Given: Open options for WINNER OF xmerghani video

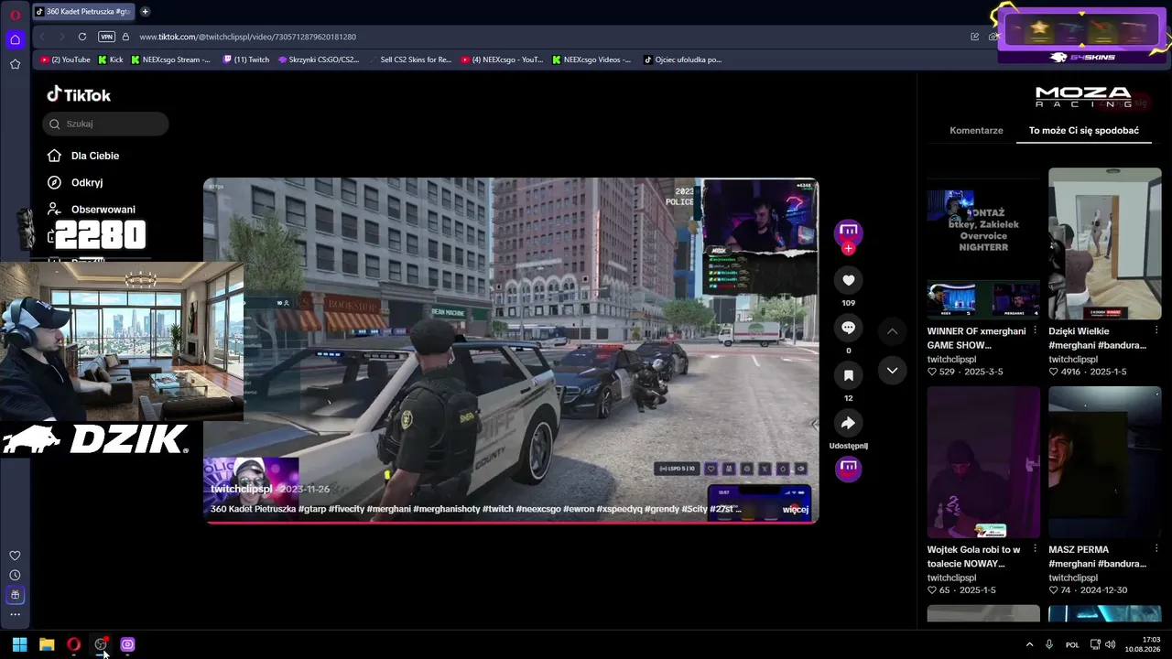Looking at the screenshot, I should click(x=1035, y=330).
